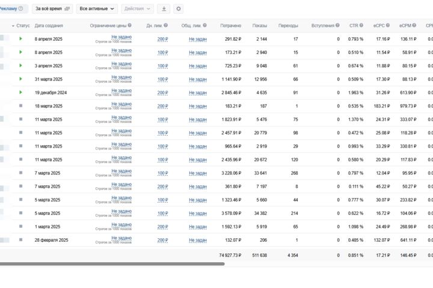433x288 pixels.
Task: Sort by the Потрачено column header
Action: (x=230, y=26)
